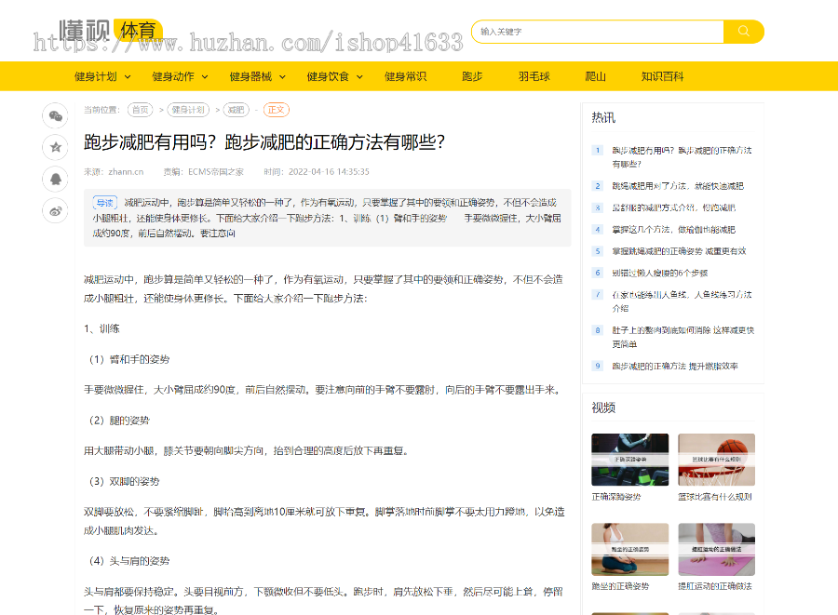Open hot item 2 跳绳减肥用对了方法
The height and width of the screenshot is (615, 838).
point(678,186)
